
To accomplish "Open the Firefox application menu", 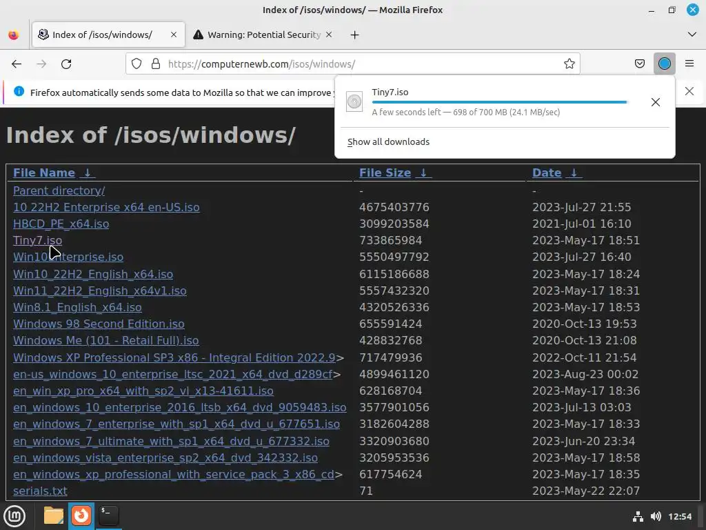I will point(689,64).
